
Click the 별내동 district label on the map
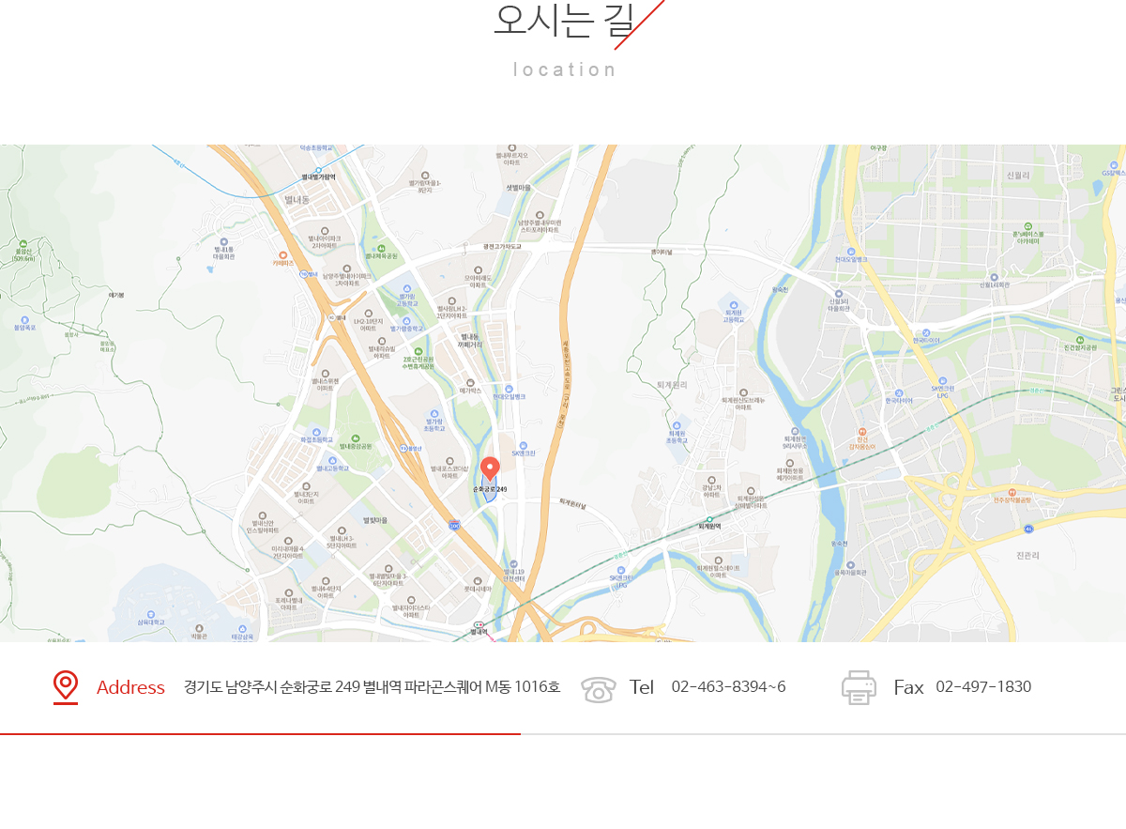pyautogui.click(x=297, y=200)
